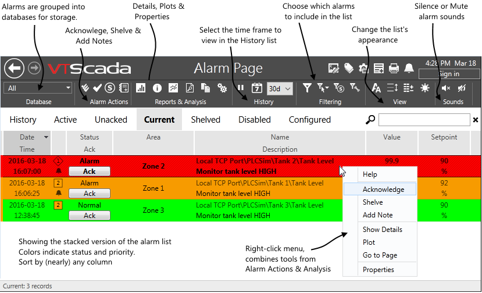Click the funnel filter icon
482x293 pixels.
coord(307,88)
